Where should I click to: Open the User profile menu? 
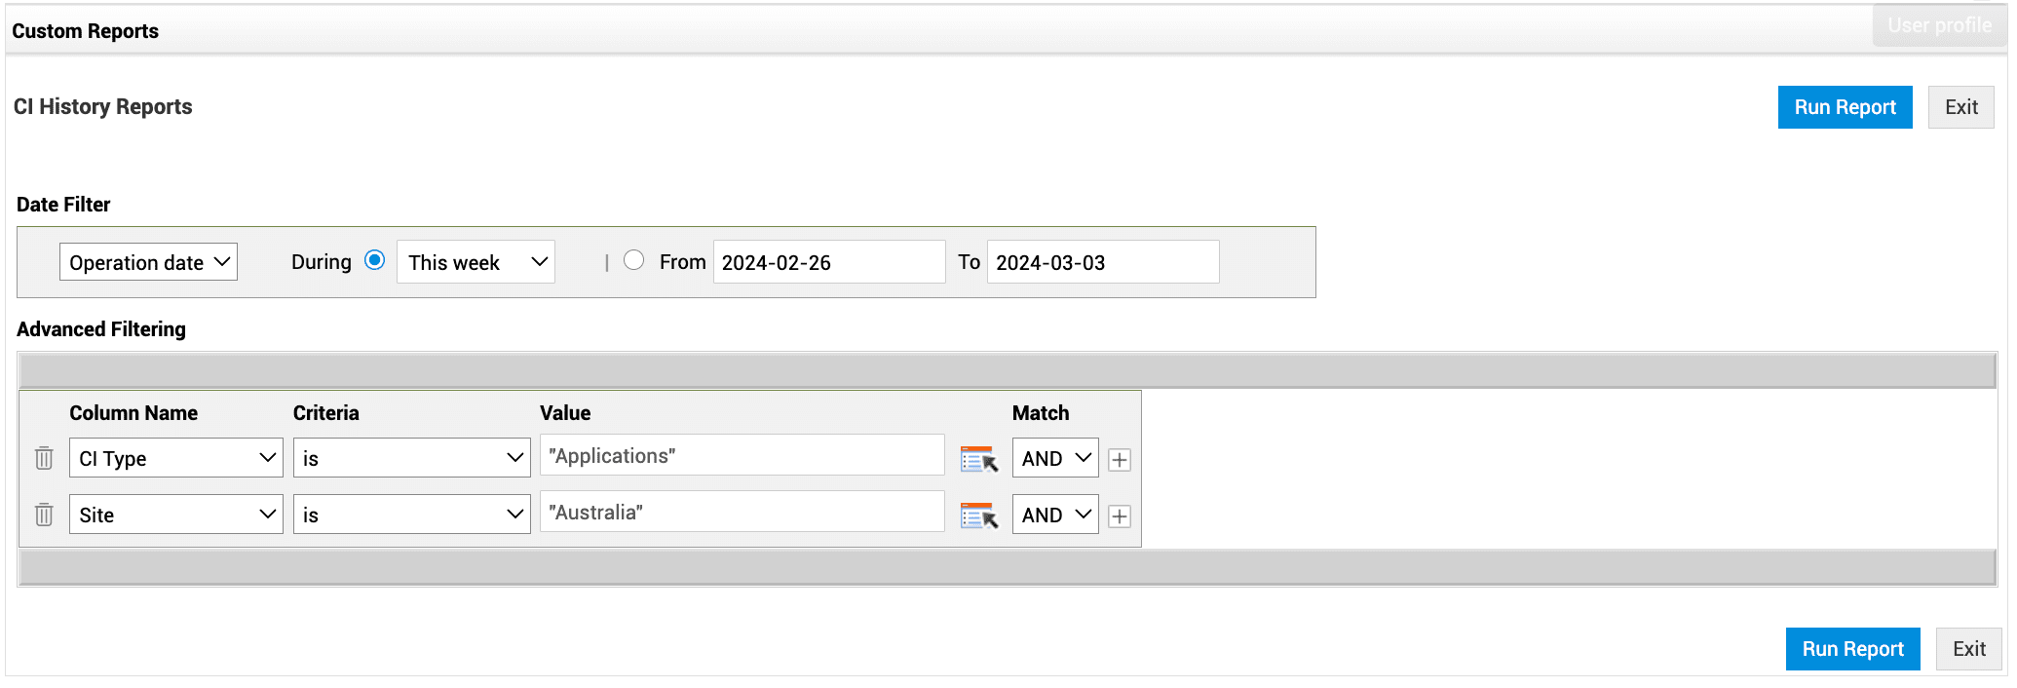click(1939, 25)
